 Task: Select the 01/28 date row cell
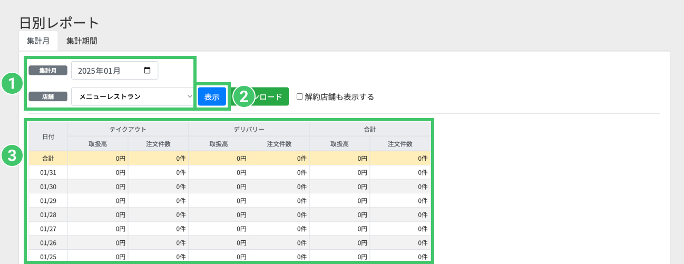coord(48,214)
